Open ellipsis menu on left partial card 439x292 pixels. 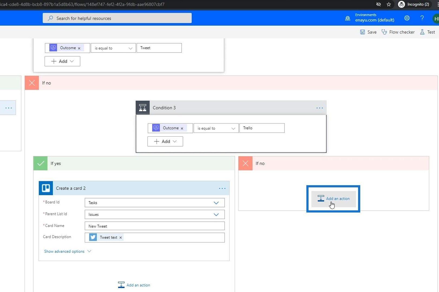point(9,108)
